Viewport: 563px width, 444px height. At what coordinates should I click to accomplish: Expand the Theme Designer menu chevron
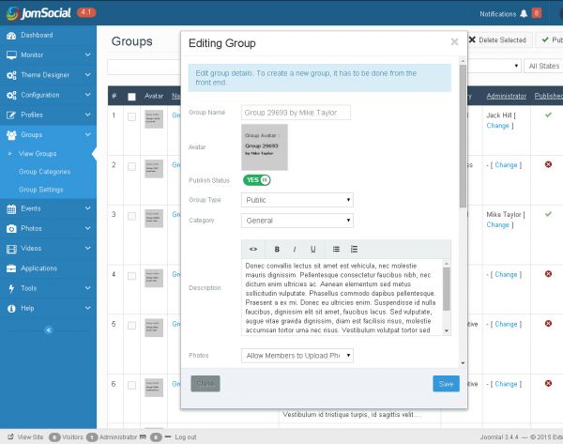coord(87,75)
